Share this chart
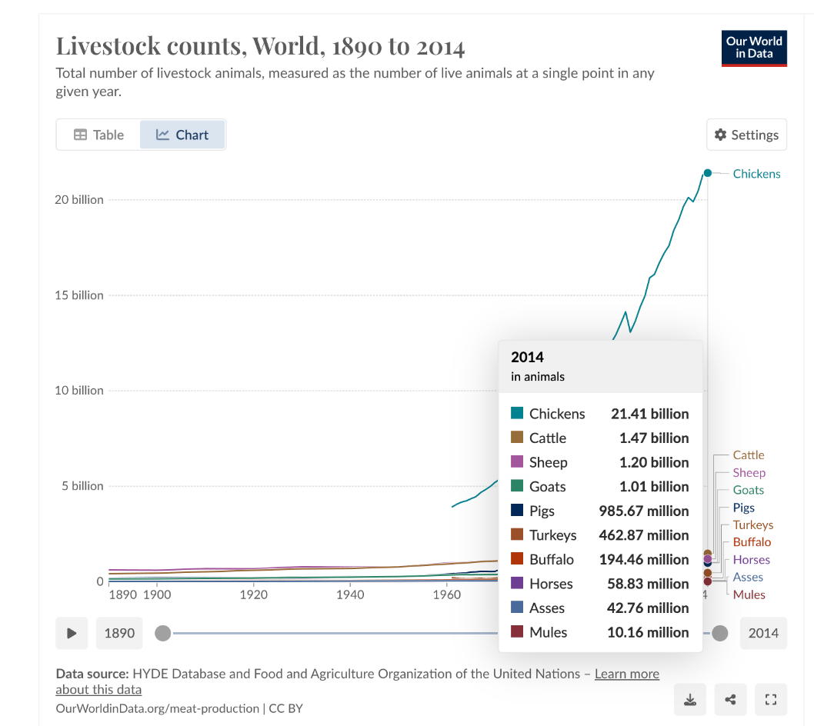The width and height of the screenshot is (814, 726). (730, 700)
